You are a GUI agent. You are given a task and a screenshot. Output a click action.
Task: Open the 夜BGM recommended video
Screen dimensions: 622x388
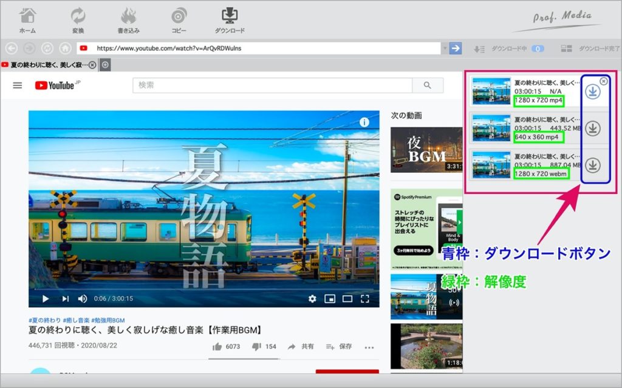[426, 150]
